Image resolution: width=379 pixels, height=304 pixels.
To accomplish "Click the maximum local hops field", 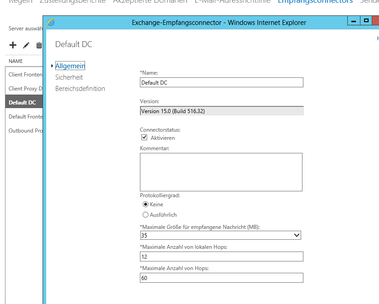I will (221, 256).
